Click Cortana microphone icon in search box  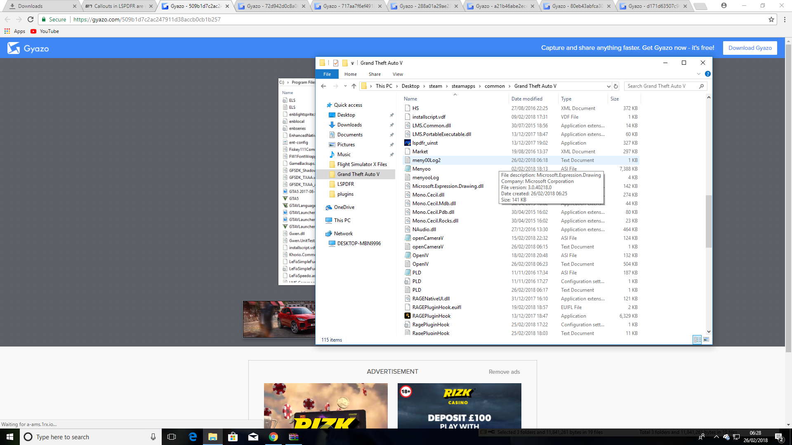[x=153, y=437]
